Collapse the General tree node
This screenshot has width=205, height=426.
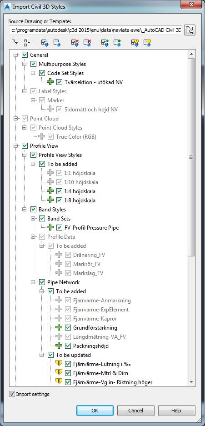click(16, 55)
